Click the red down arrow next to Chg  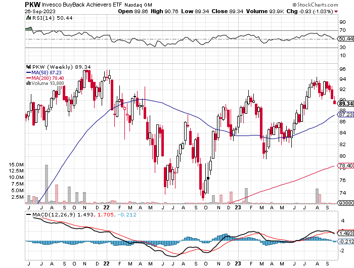pos(336,12)
